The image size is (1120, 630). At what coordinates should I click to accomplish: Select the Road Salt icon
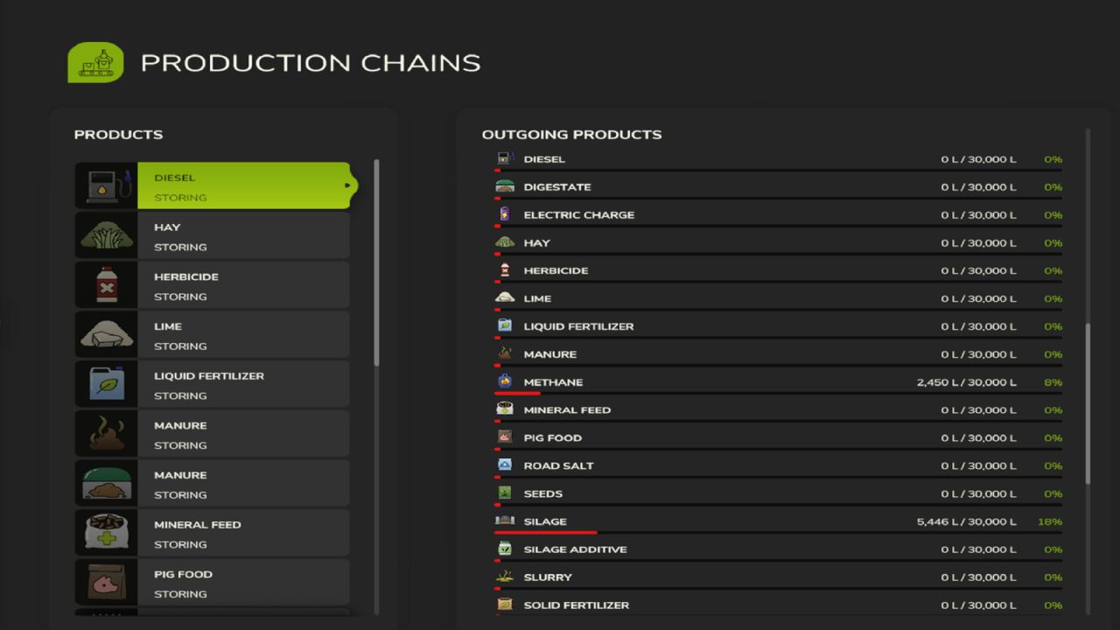point(506,465)
